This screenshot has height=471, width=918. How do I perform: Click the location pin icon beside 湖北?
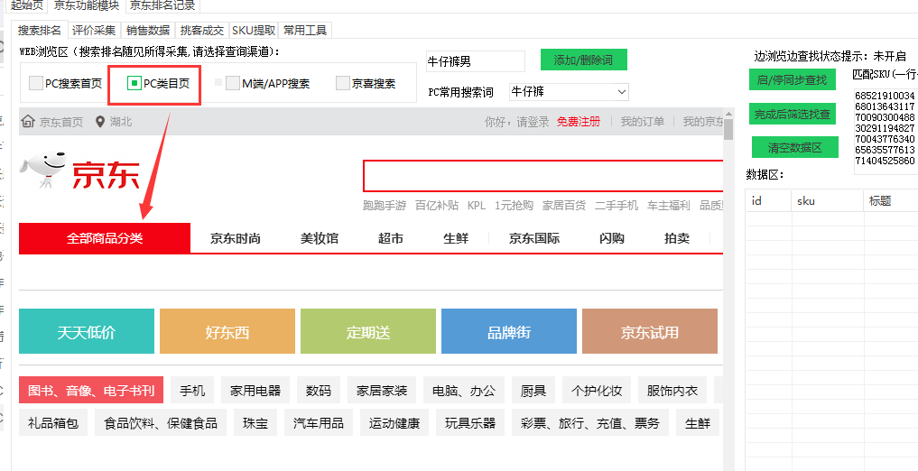tap(100, 122)
